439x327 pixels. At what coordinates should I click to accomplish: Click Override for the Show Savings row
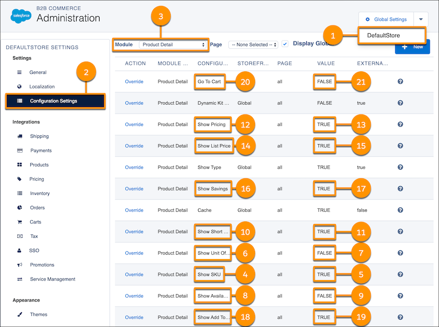(134, 189)
